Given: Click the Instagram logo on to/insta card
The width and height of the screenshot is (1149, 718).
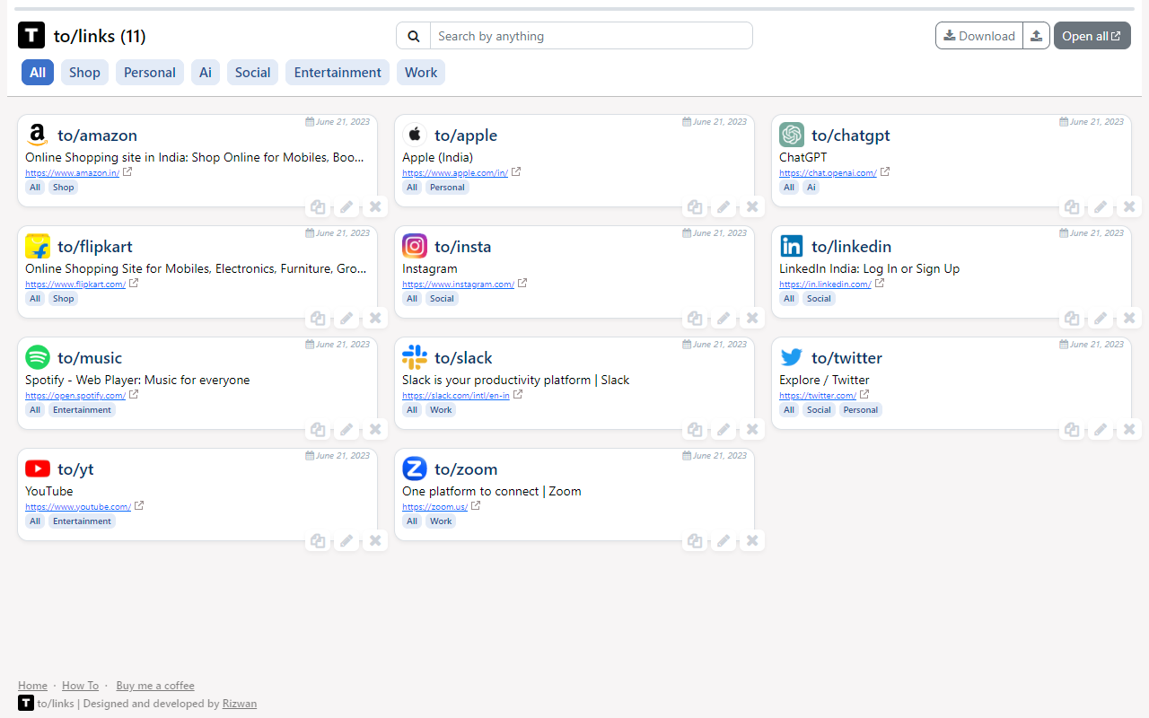Looking at the screenshot, I should (415, 246).
